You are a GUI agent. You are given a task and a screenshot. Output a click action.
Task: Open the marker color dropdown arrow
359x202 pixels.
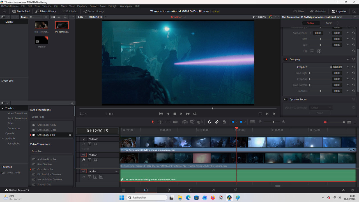tap(245, 122)
